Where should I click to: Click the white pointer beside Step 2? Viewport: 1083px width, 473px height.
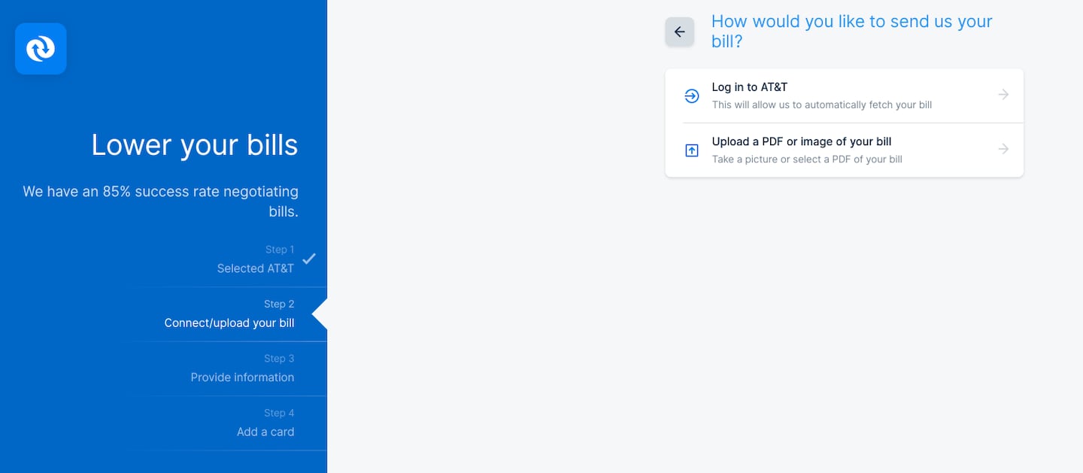point(320,314)
